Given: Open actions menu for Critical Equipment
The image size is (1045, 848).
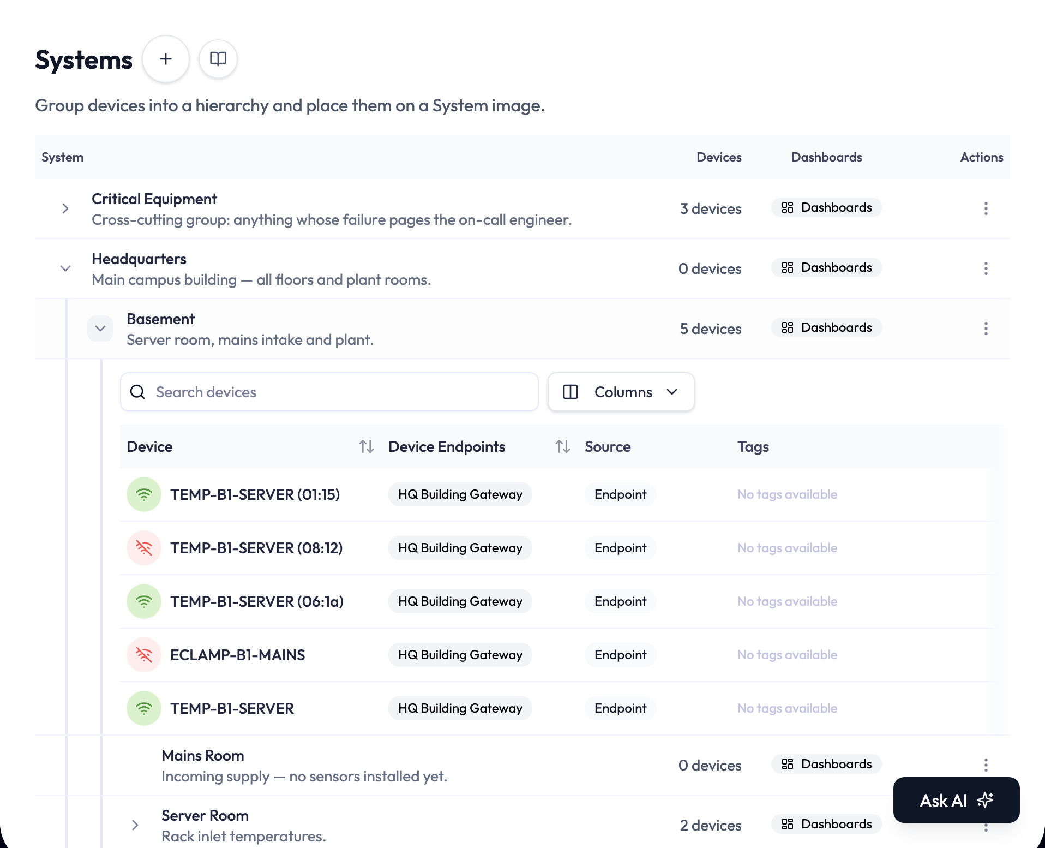Looking at the screenshot, I should coord(986,208).
